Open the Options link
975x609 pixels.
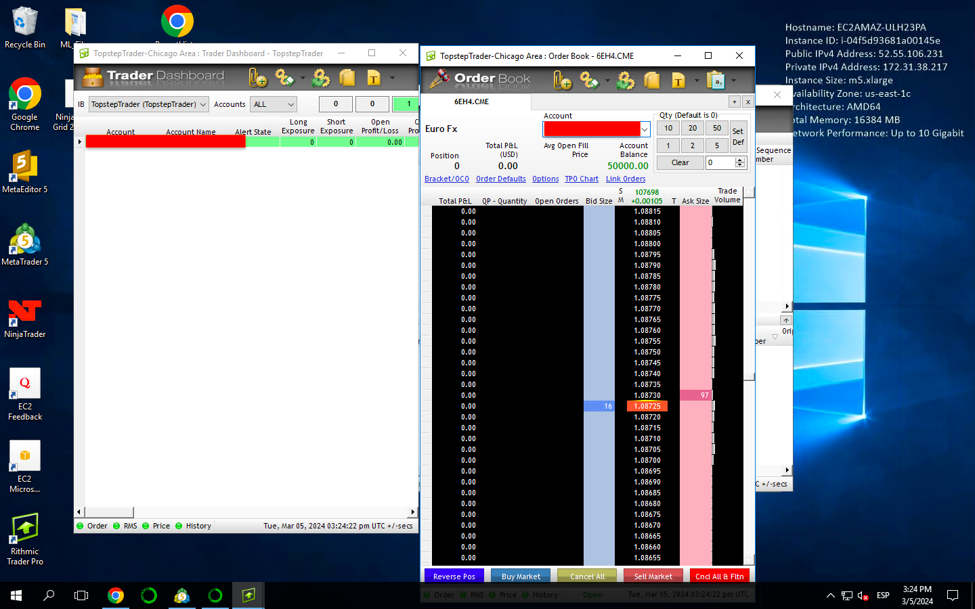(x=546, y=179)
